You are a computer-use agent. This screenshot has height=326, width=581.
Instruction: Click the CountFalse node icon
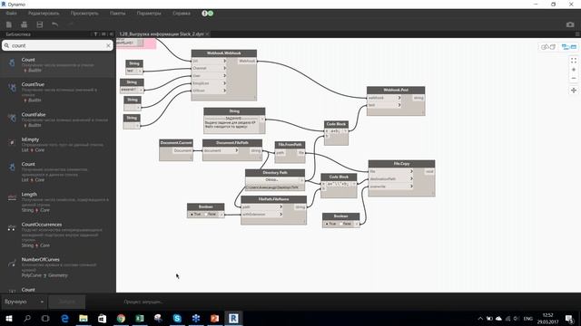(12, 118)
